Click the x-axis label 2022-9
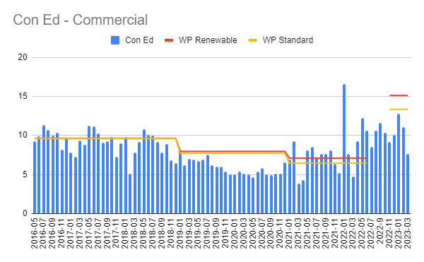 click(380, 231)
